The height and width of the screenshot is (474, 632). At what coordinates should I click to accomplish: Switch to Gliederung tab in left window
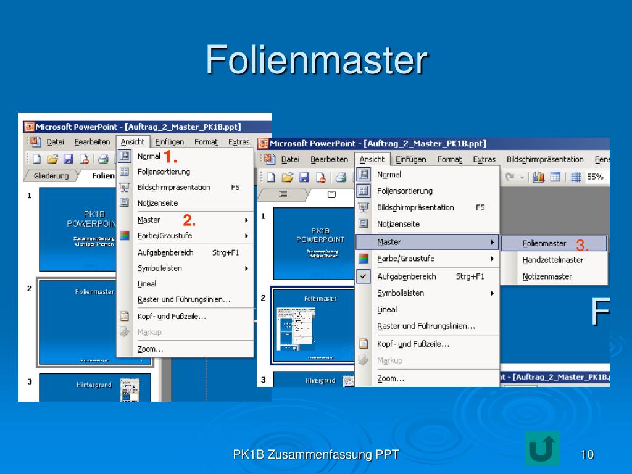51,176
